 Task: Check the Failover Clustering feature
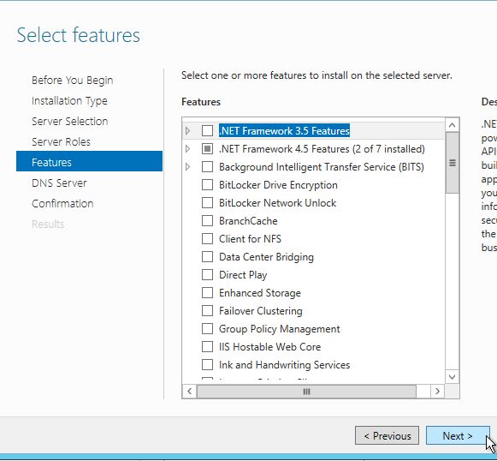point(207,310)
